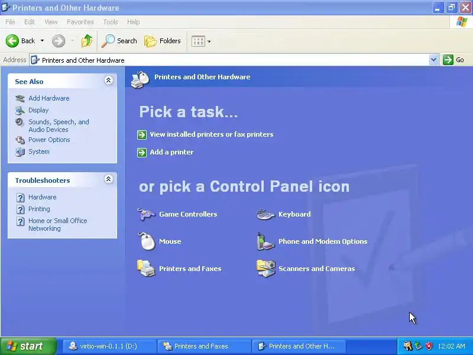Select the Add a printer task
This screenshot has width=473, height=355.
click(x=171, y=152)
